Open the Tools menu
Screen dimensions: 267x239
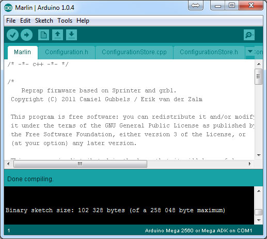tap(65, 21)
